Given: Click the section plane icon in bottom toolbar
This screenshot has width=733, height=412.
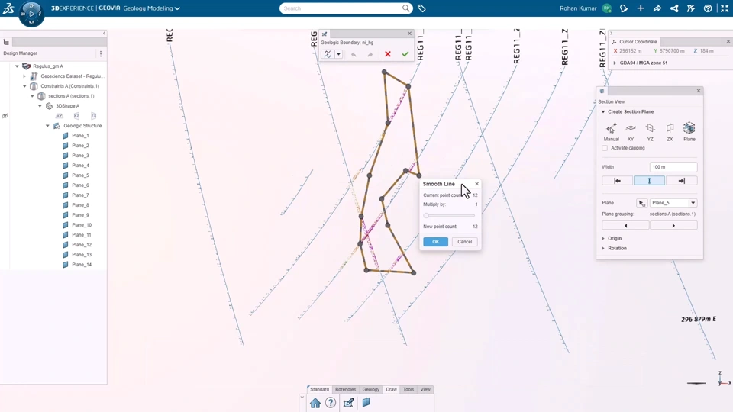Looking at the screenshot, I should 366,402.
